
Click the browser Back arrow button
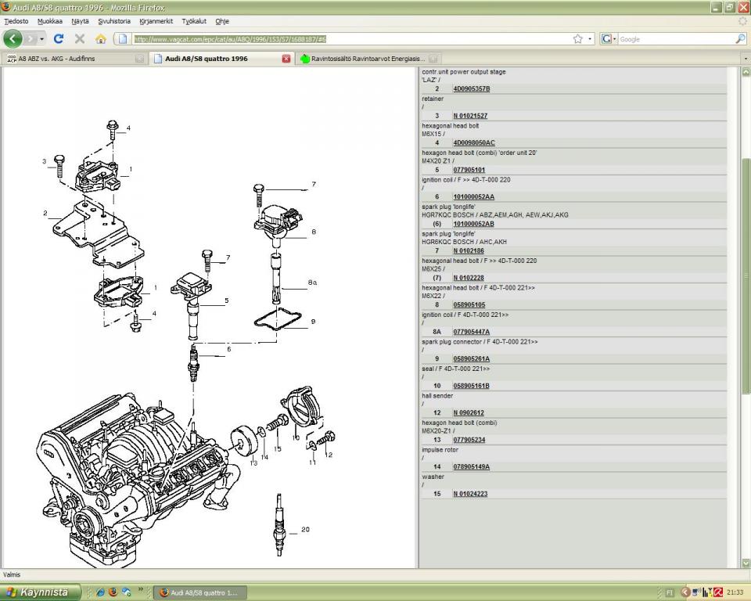click(x=13, y=38)
